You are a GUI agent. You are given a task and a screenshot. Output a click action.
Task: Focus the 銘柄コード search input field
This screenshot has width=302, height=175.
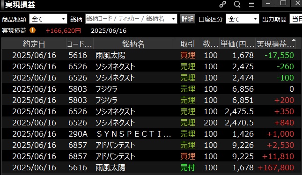tap(128, 19)
